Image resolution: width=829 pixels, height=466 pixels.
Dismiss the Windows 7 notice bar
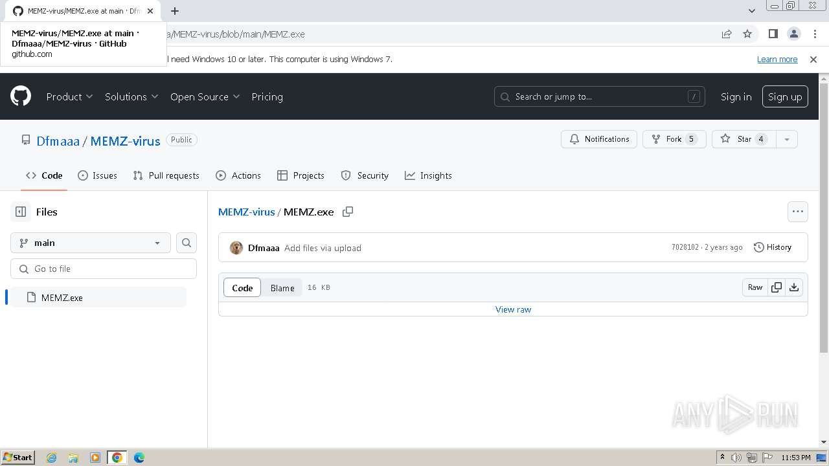tap(813, 59)
